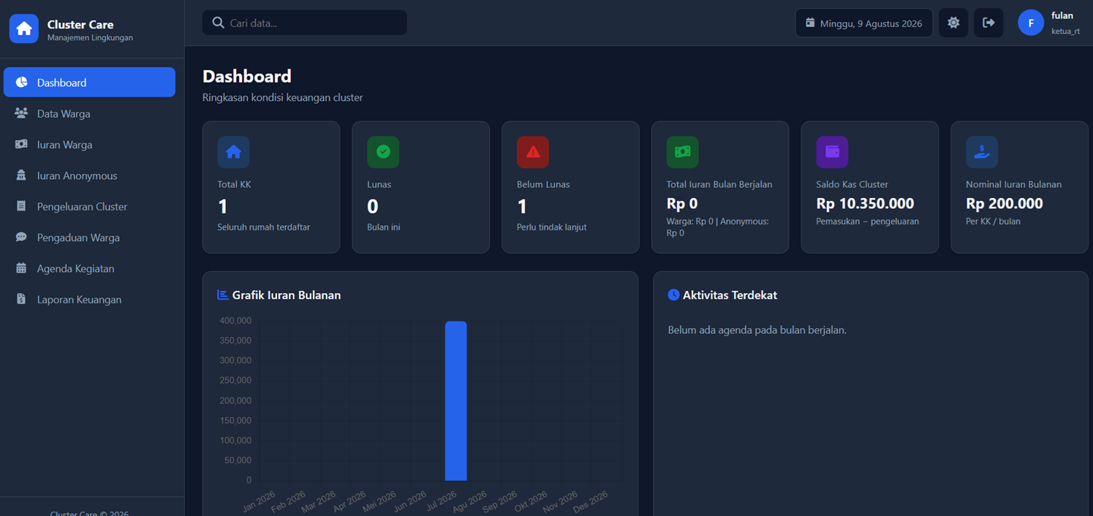Click the calendar icon beside the date
This screenshot has height=516, width=1093.
tap(810, 23)
